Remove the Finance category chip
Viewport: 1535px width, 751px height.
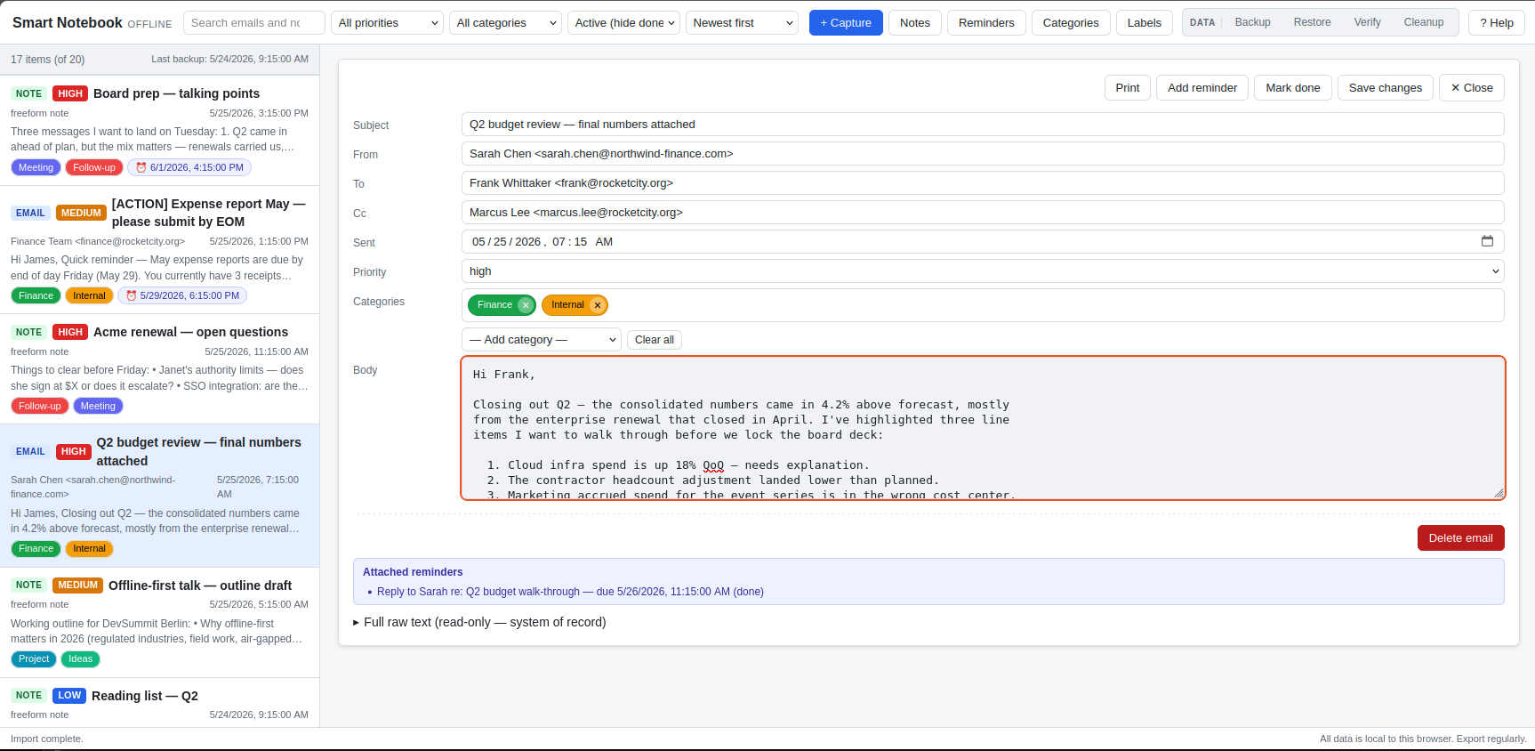click(x=526, y=305)
